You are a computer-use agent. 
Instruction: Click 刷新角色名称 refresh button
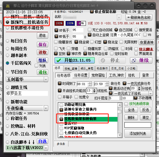tap(139, 17)
